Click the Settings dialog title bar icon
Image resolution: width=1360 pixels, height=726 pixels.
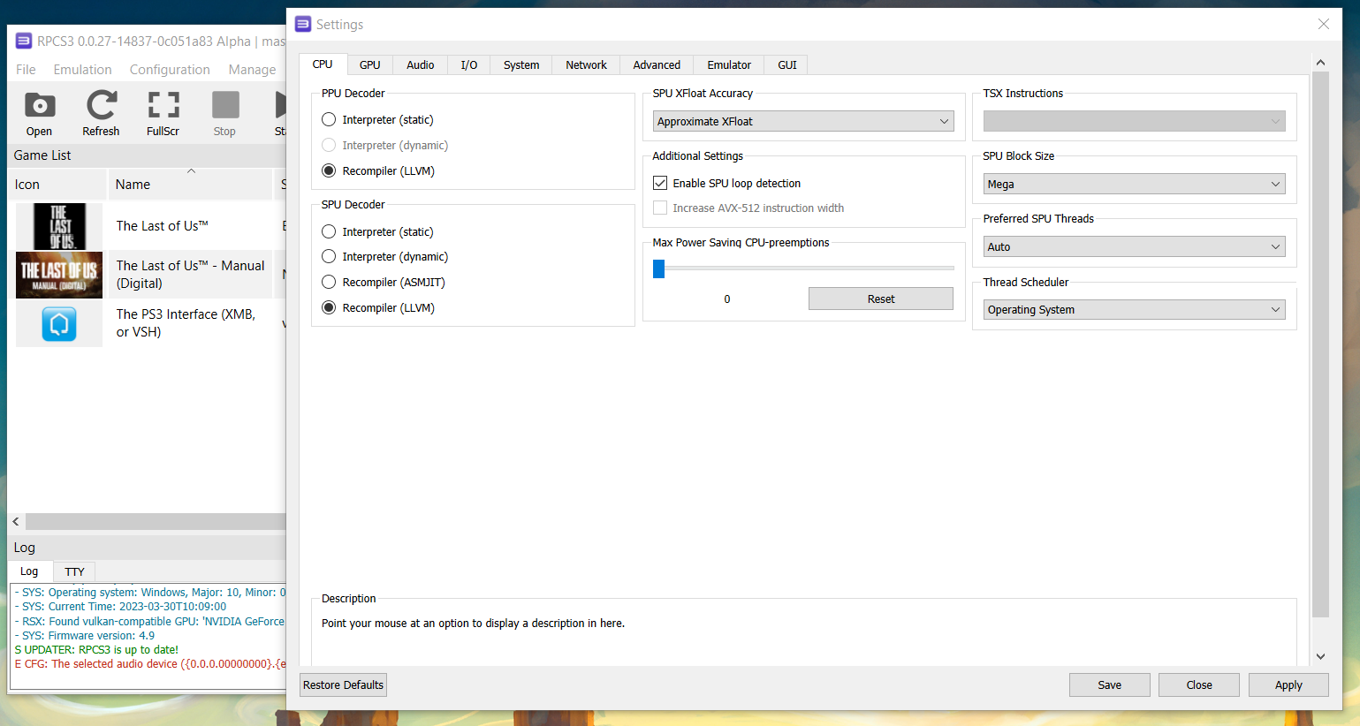pos(303,24)
